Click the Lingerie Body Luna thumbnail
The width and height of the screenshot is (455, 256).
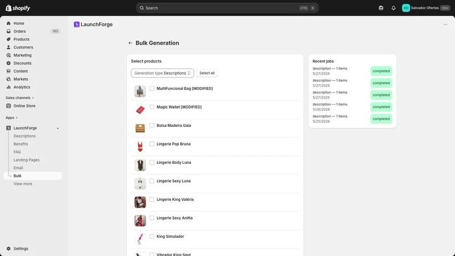click(x=140, y=165)
